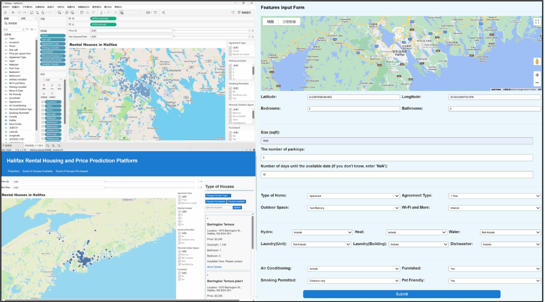Image resolution: width=545 pixels, height=302 pixels.
Task: Open the 文件(F) menu in Tableau
Action: click(6, 7)
